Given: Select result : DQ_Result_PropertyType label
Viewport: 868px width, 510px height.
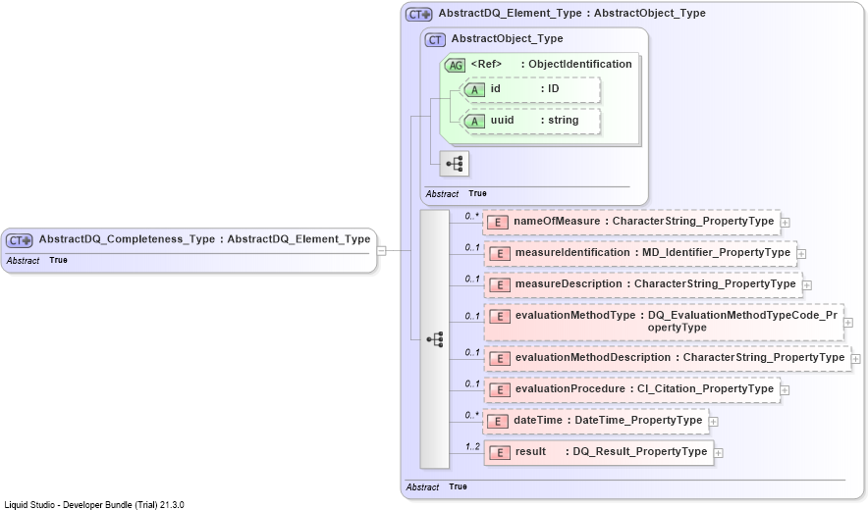Looking at the screenshot, I should (611, 452).
